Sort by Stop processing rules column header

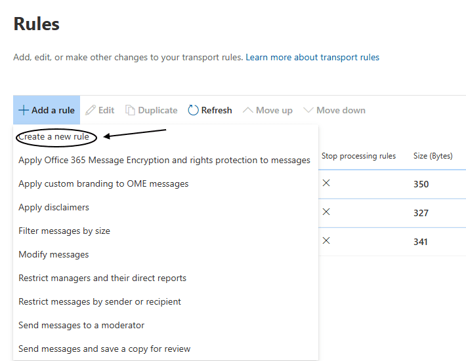coord(359,156)
